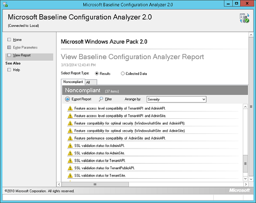
Task: Click the analyzer logo icon at top right
Action: coord(244,18)
